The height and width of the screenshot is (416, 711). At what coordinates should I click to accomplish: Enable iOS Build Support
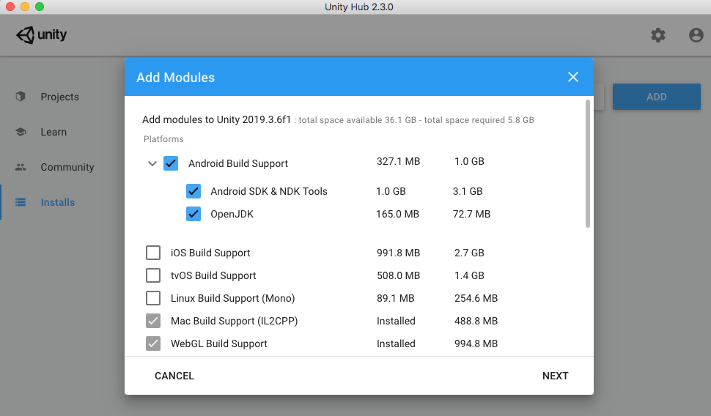pyautogui.click(x=153, y=253)
